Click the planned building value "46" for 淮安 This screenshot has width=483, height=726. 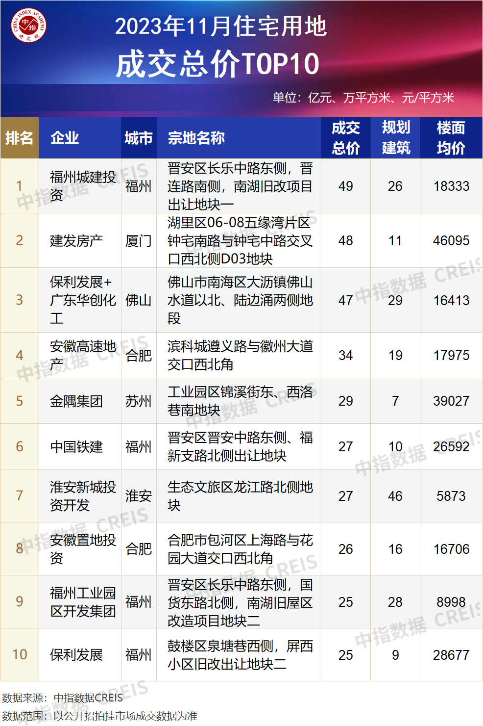coord(395,496)
